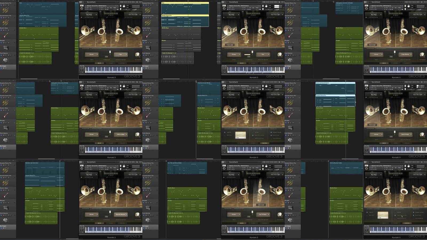Click active Control tab in bottom-right frame
Image resolution: width=427 pixels, height=240 pixels.
point(407,223)
